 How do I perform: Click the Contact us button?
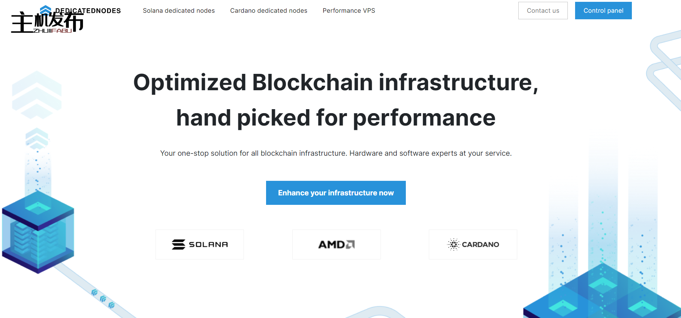point(543,11)
